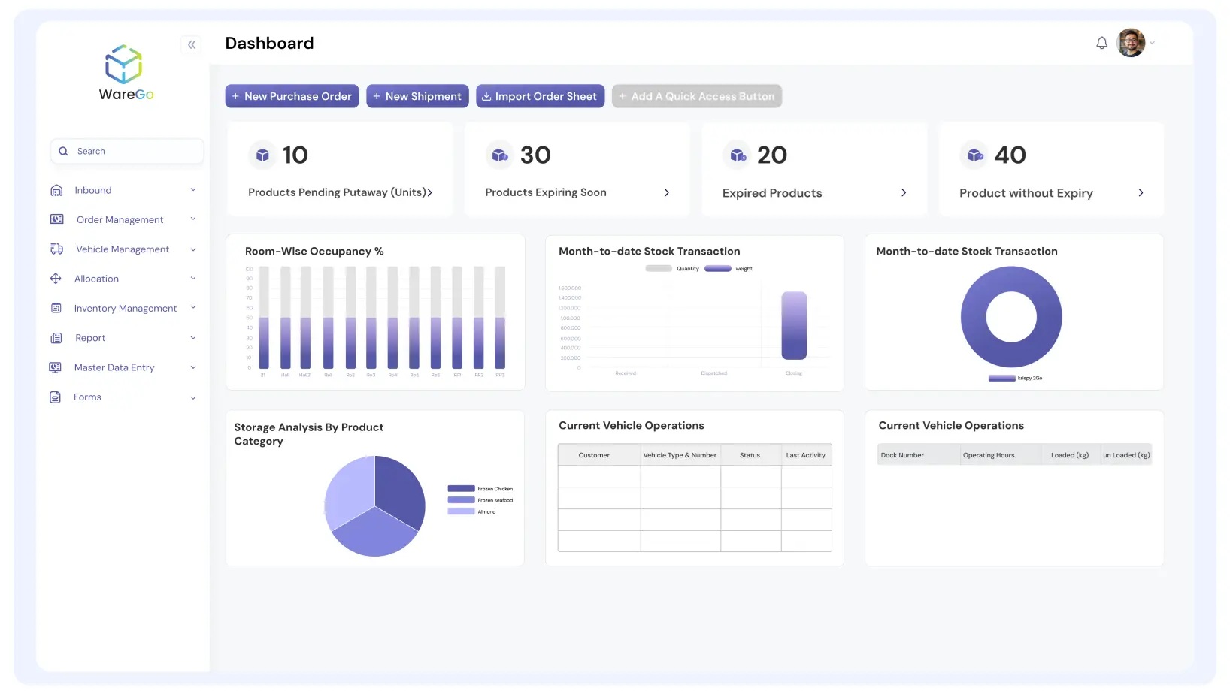
Task: Expand the Order Management section
Action: pos(193,219)
